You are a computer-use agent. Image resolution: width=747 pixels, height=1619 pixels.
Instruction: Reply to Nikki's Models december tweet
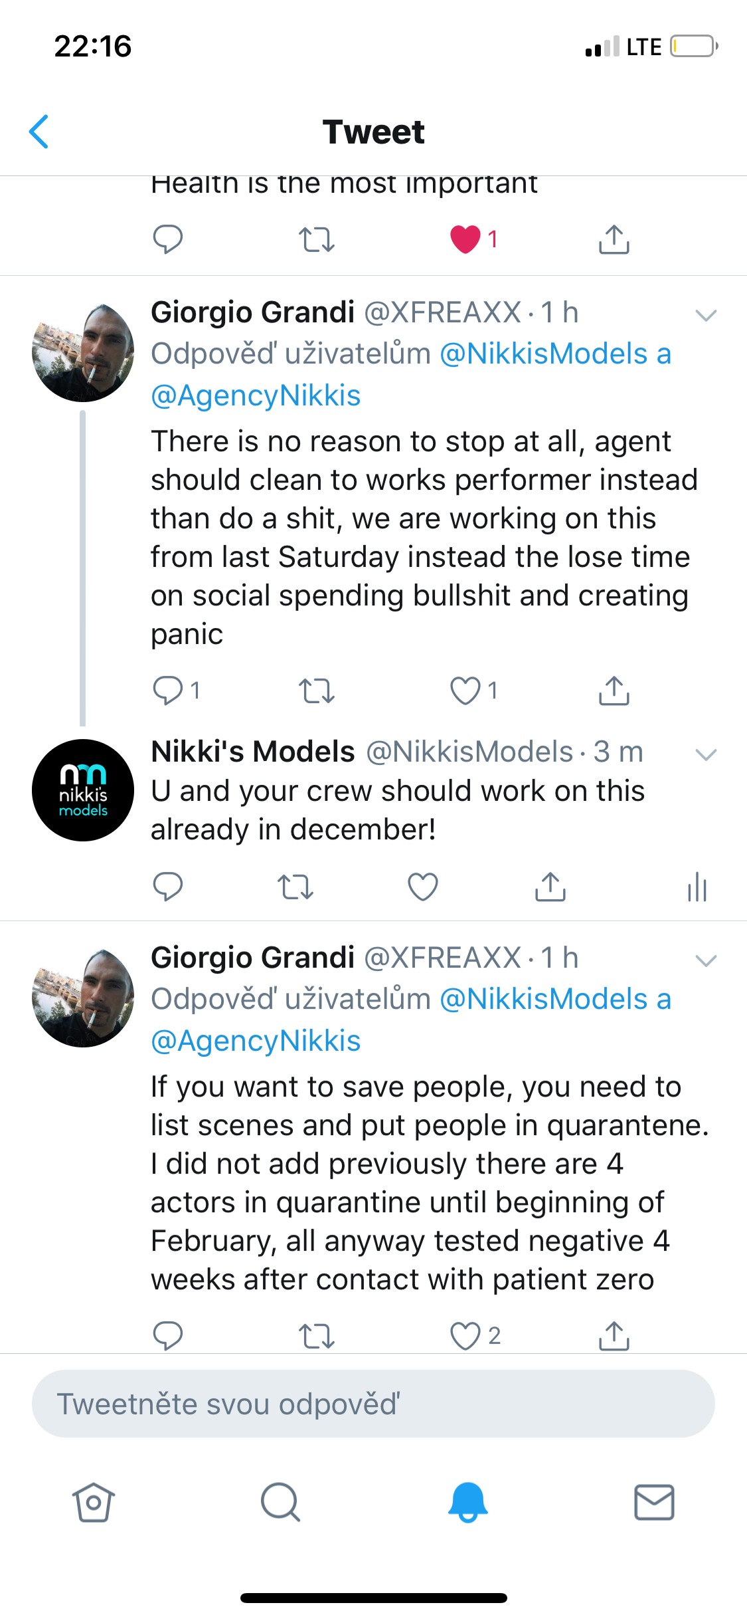pos(167,887)
